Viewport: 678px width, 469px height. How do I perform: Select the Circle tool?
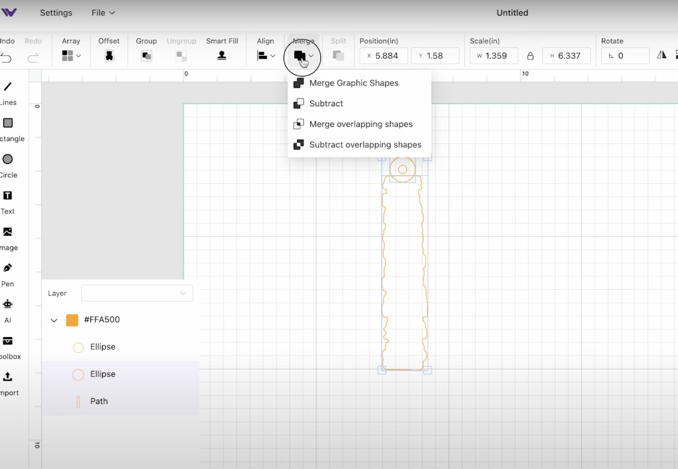pyautogui.click(x=7, y=159)
